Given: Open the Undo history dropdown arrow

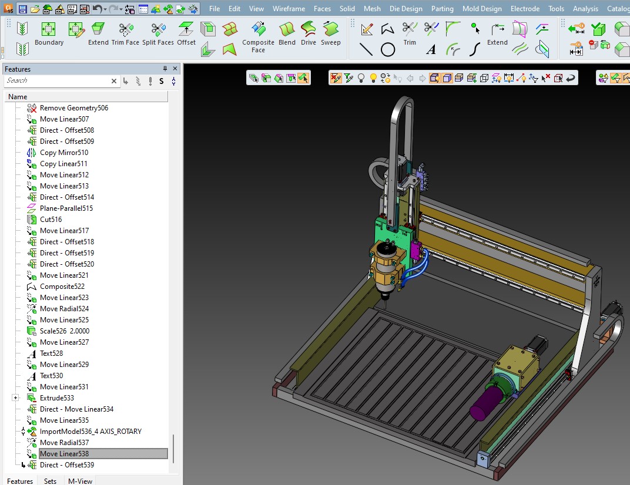Looking at the screenshot, I should (x=105, y=9).
